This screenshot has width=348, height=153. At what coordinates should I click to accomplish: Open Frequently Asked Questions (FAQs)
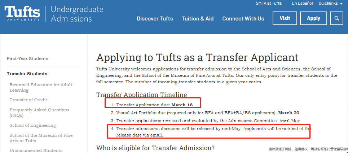pos(40,112)
